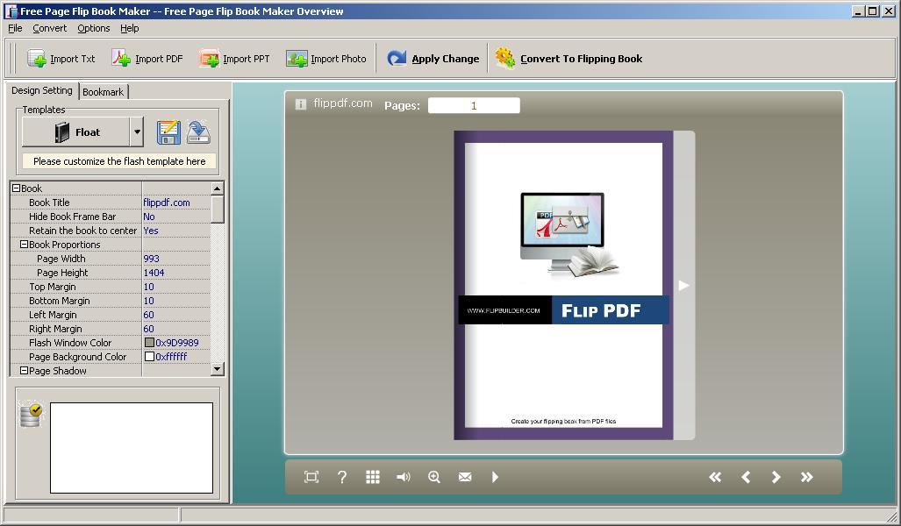The width and height of the screenshot is (901, 526).
Task: Toggle sound with the speaker icon
Action: point(404,477)
